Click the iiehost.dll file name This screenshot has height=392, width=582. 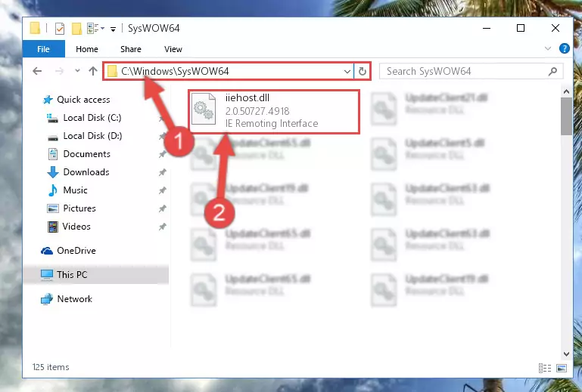pyautogui.click(x=247, y=98)
